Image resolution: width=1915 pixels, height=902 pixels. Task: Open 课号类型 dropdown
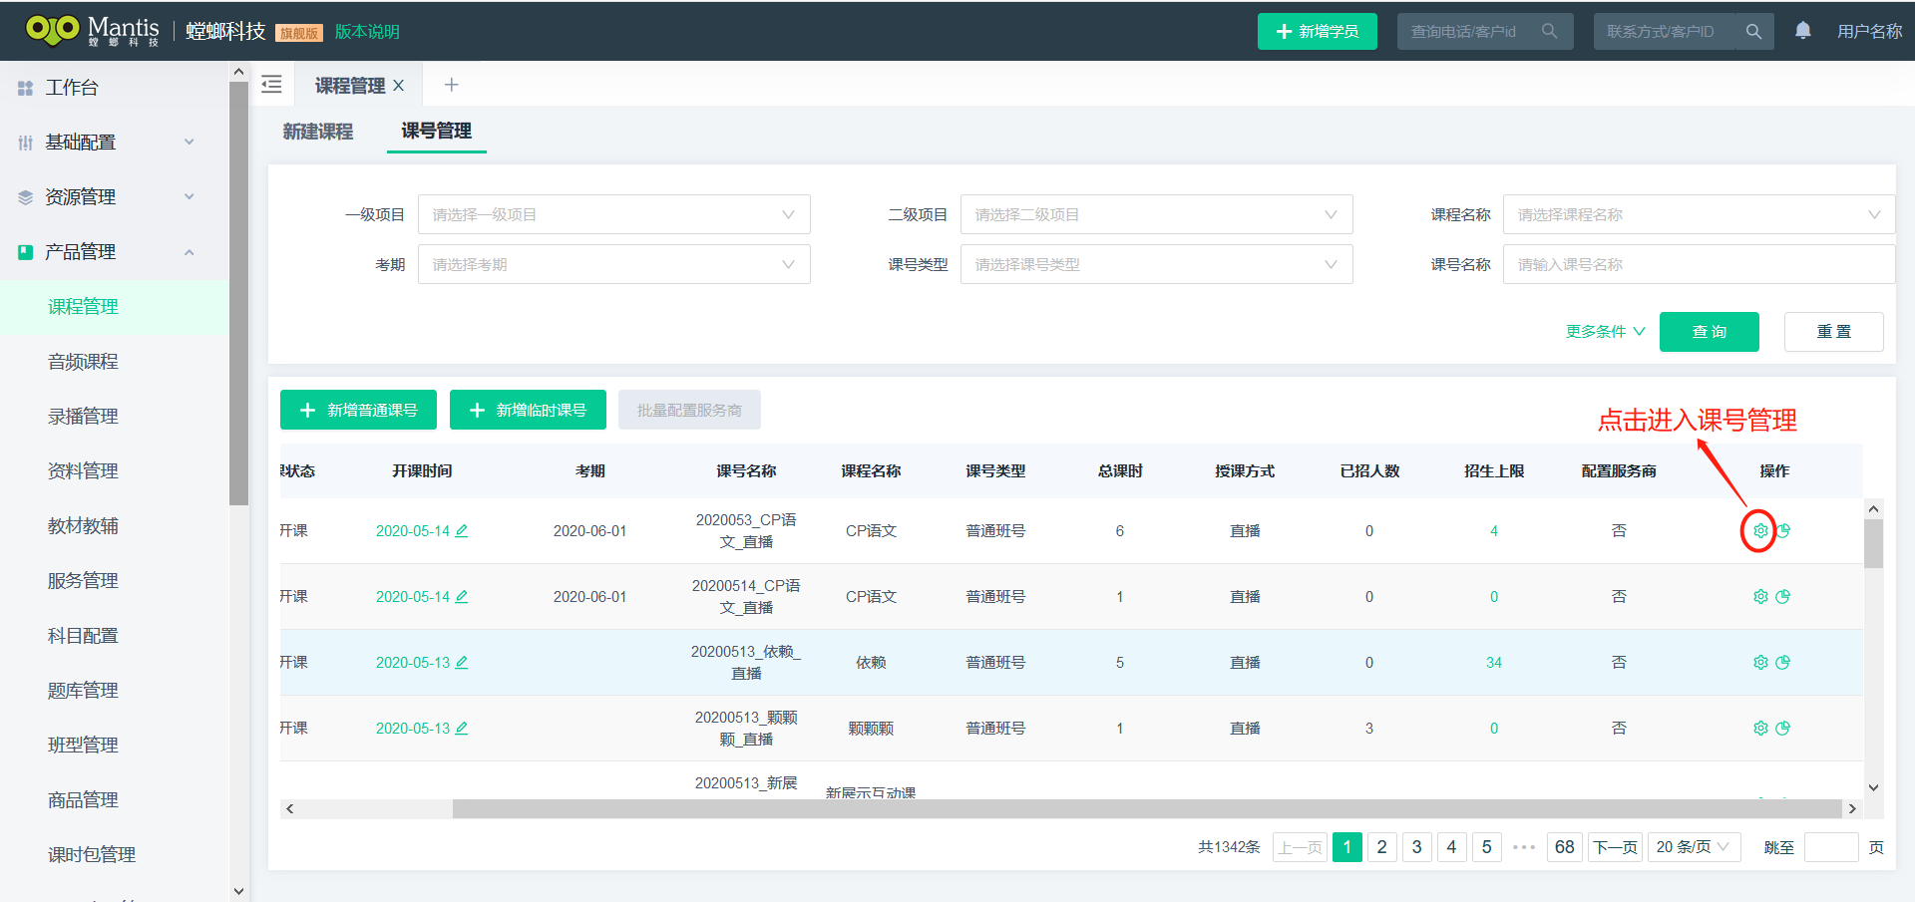(1156, 264)
